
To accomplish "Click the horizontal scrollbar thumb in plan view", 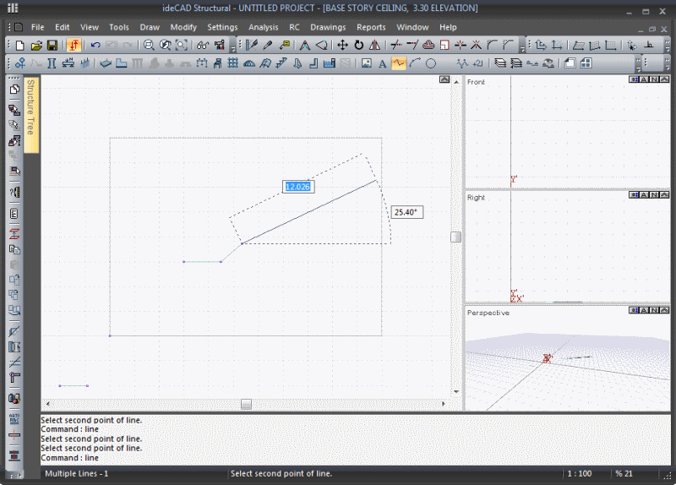I will click(246, 404).
